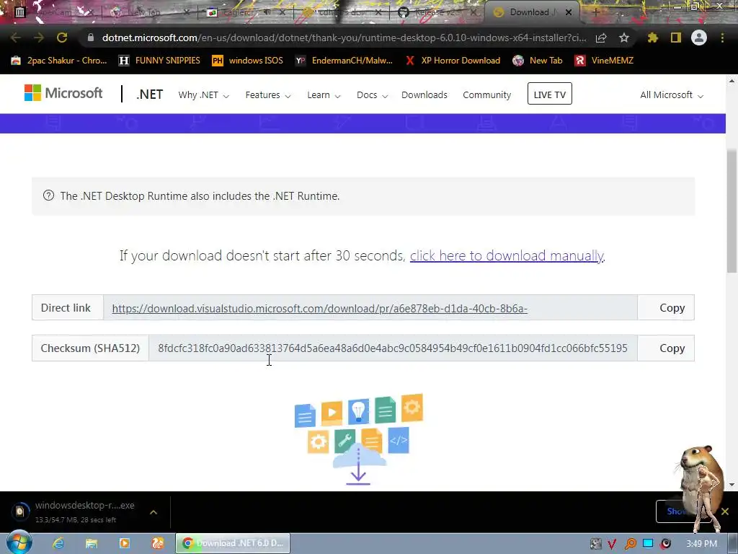This screenshot has height=554, width=738.
Task: Click the round camera-like tray icon
Action: coord(666,544)
